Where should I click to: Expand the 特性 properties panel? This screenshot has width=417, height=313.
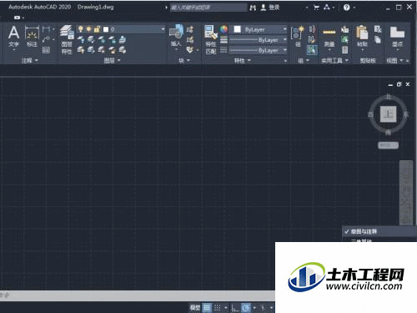[x=243, y=60]
